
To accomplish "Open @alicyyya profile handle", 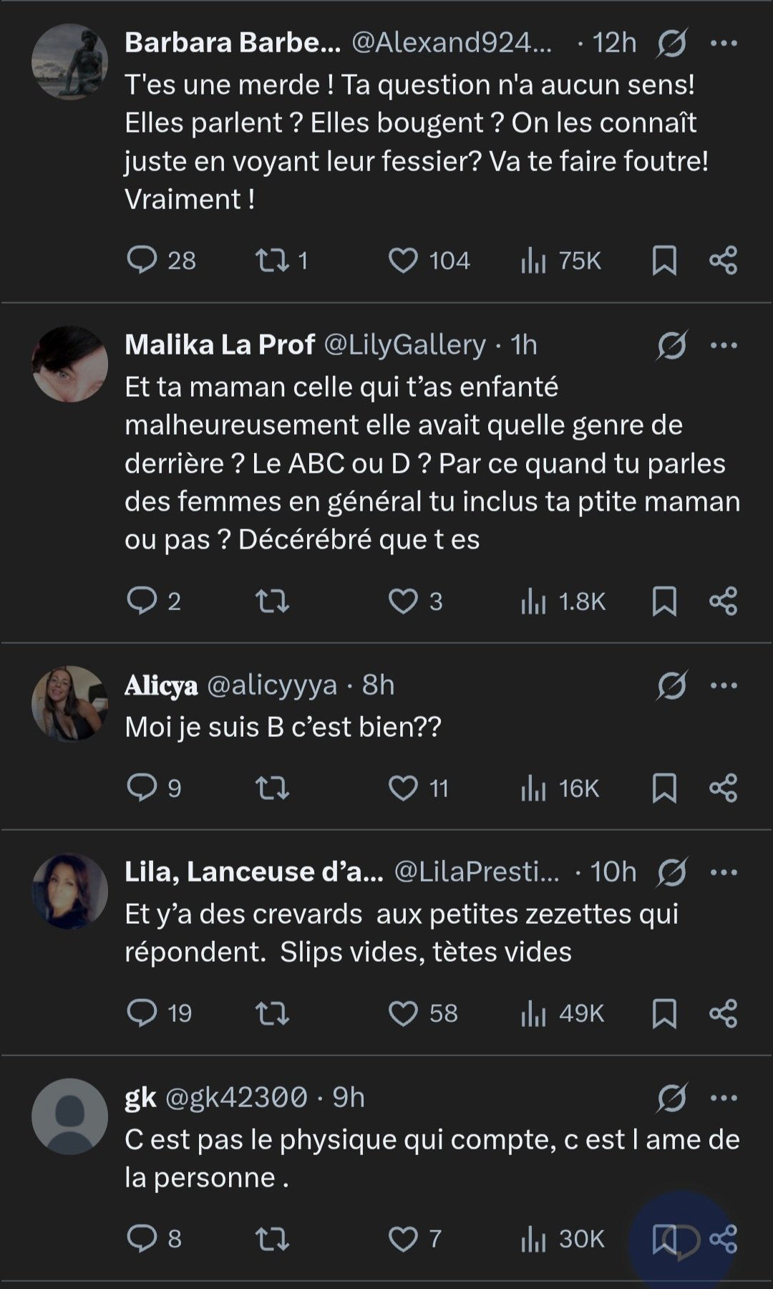I will coord(271,685).
